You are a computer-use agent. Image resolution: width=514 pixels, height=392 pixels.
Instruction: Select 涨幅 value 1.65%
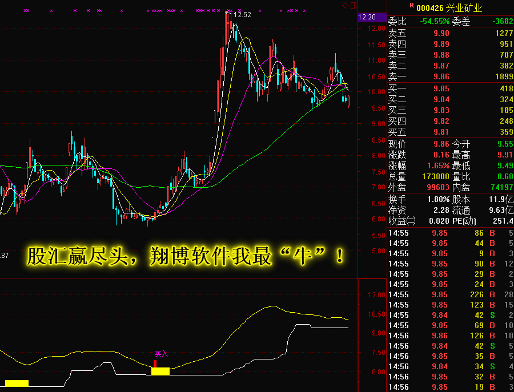(x=438, y=165)
